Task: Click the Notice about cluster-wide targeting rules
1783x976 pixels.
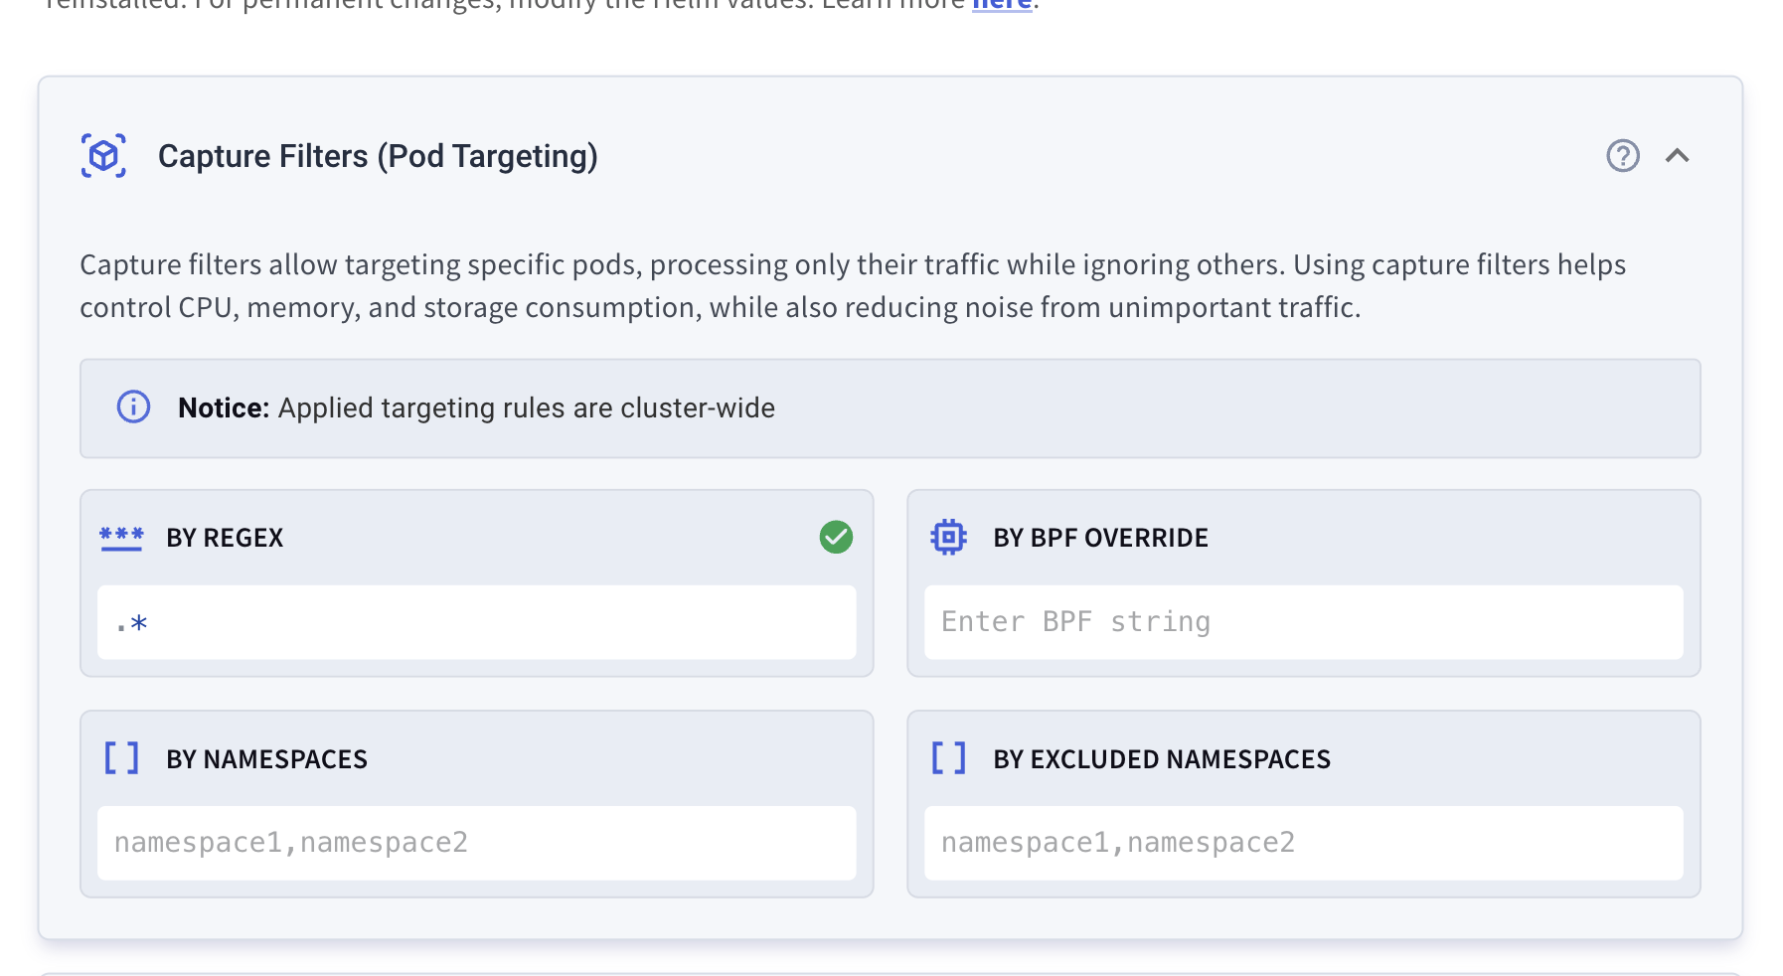Action: 476,407
